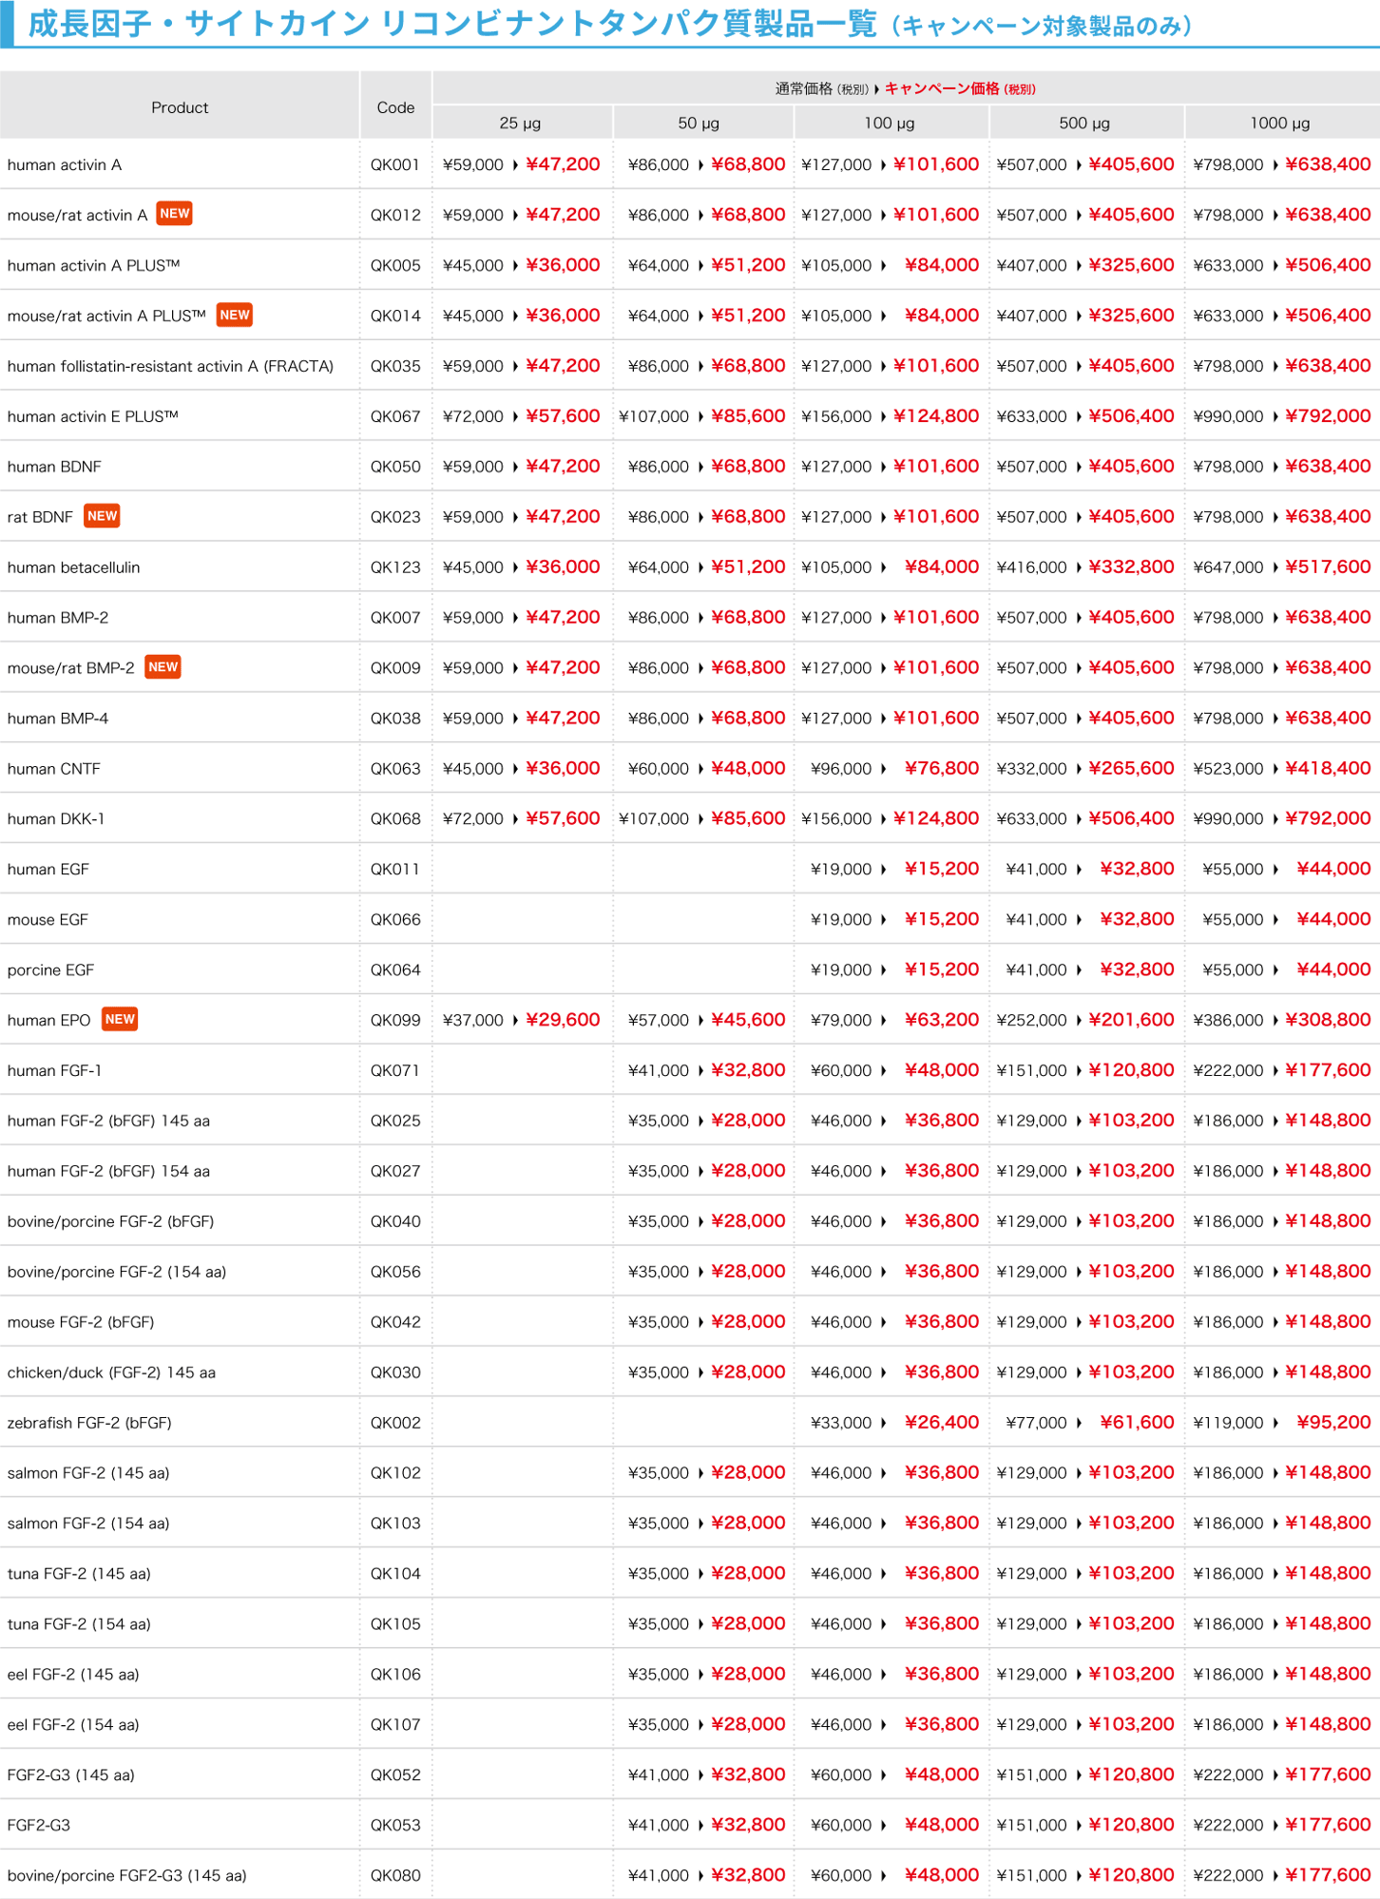
Task: Open the human activin A product name
Action: [x=65, y=164]
